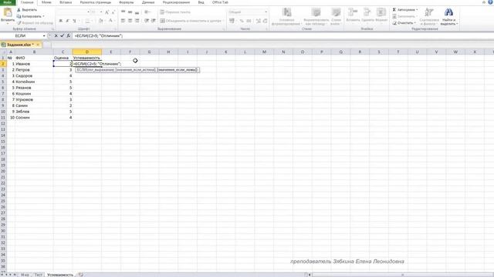Viewport: 494px width, 277px height.
Task: Open Format as Table (Форматировать как таблицу)
Action: [316, 17]
